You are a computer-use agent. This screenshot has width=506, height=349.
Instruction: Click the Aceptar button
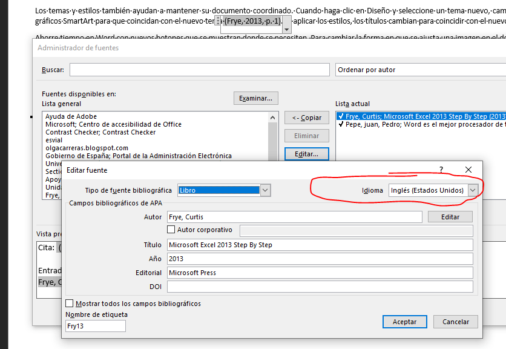pyautogui.click(x=405, y=322)
